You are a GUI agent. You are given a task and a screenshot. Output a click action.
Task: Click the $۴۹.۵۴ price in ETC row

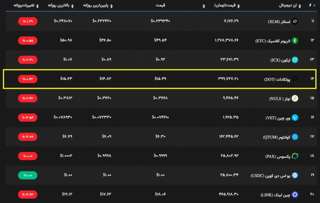coord(160,40)
